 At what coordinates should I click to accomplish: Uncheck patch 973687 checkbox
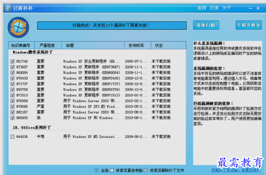(12, 67)
